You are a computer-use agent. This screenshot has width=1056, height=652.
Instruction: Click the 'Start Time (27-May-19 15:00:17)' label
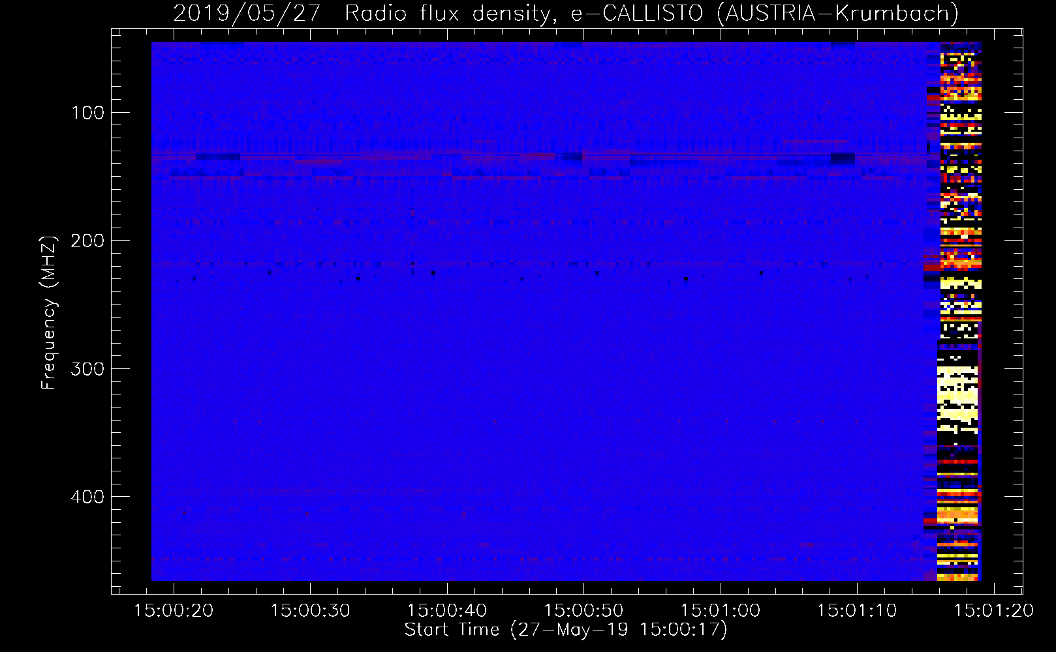pyautogui.click(x=566, y=630)
